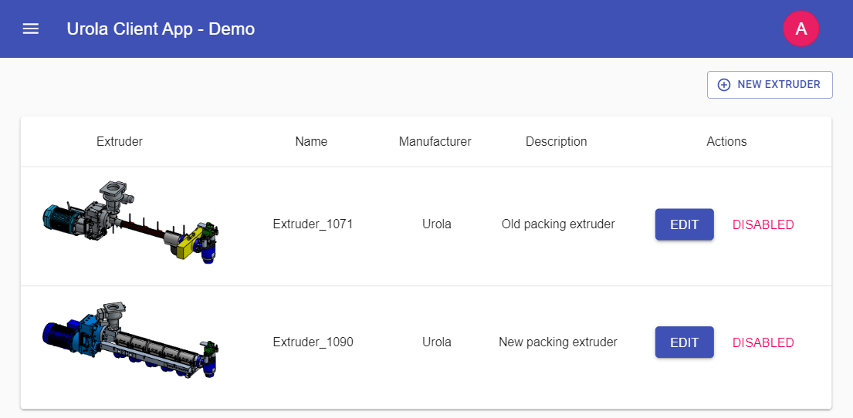Viewport: 853px width, 418px height.
Task: Toggle the DISABLED status for Extruder_1071
Action: 763,225
